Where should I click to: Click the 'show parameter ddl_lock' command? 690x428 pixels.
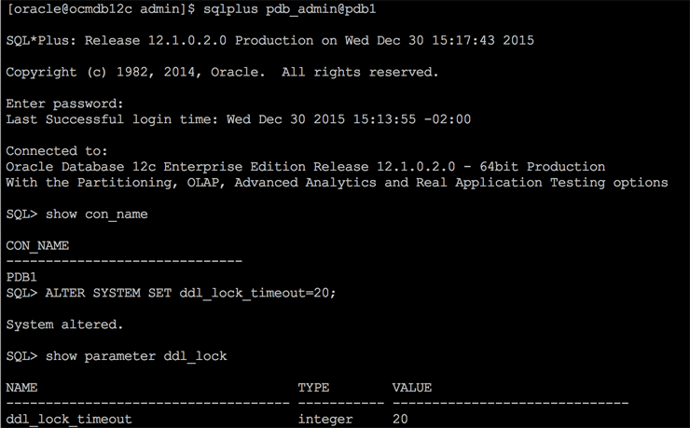136,356
